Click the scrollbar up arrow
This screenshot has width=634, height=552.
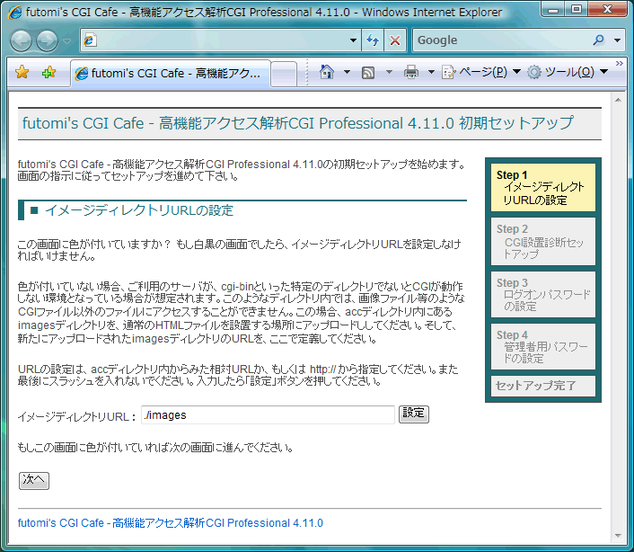[618, 100]
